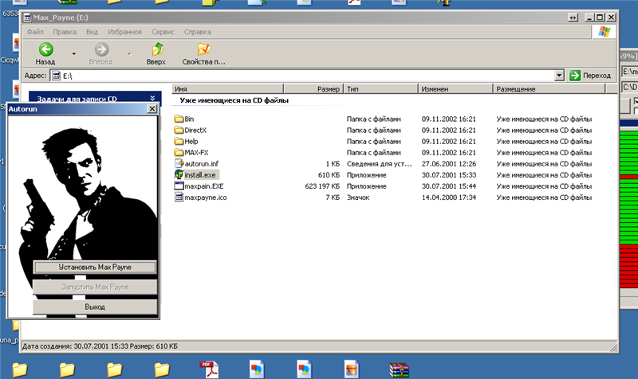638x379 pixels.
Task: Open the Файл menu
Action: pos(35,32)
